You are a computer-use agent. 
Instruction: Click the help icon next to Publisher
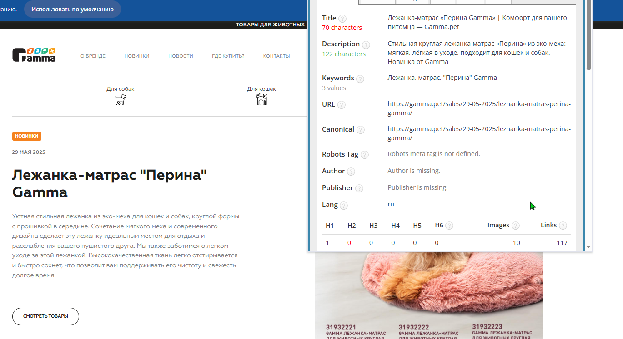[x=359, y=188]
